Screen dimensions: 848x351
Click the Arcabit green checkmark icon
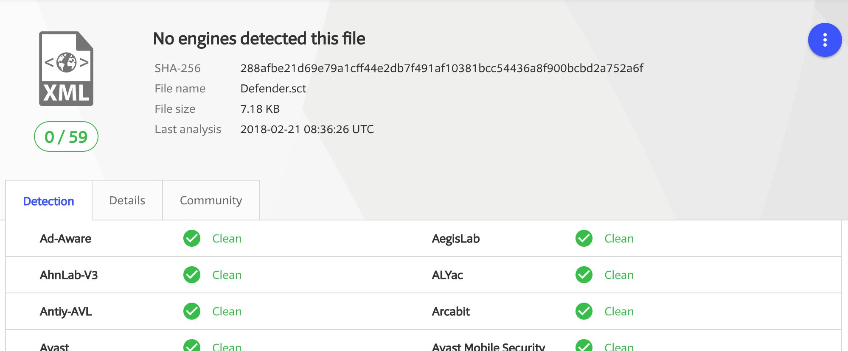[584, 311]
